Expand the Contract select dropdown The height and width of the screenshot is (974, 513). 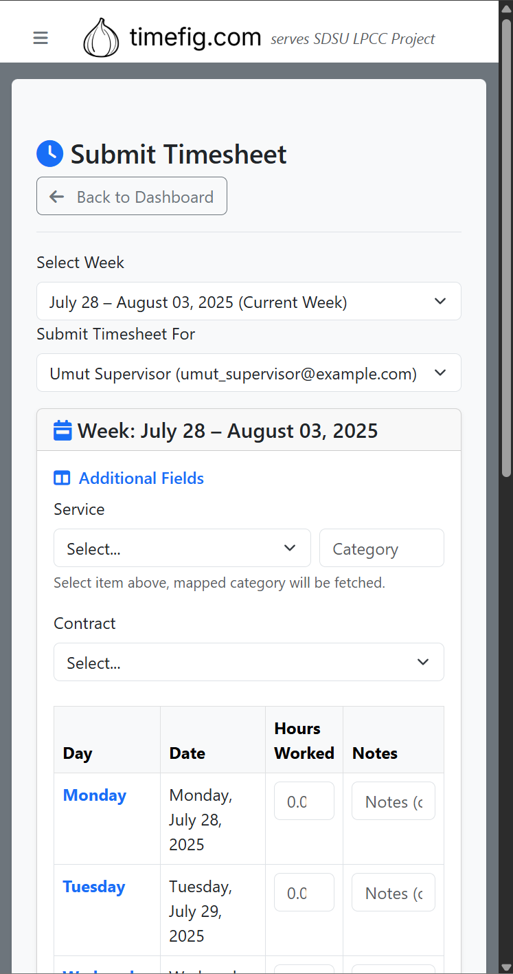click(x=249, y=662)
